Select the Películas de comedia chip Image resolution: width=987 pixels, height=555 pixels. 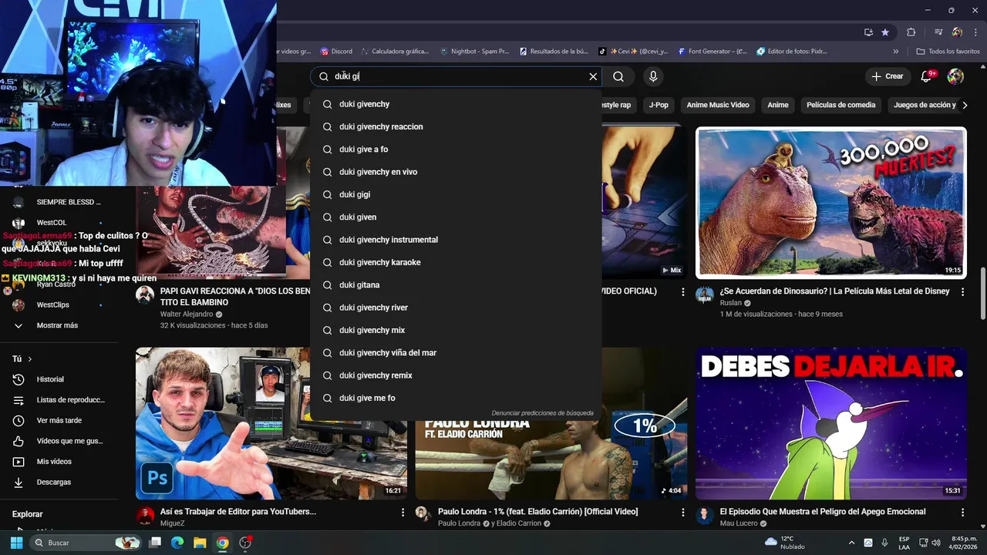(841, 105)
